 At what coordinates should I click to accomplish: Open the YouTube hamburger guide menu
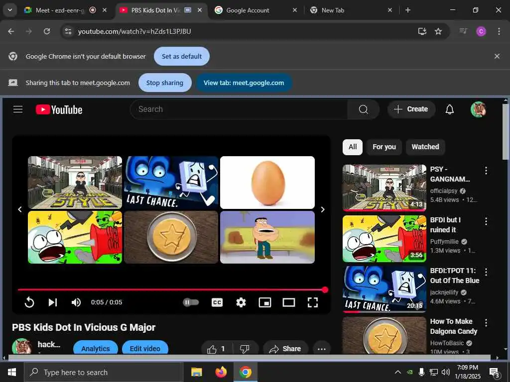(18, 109)
